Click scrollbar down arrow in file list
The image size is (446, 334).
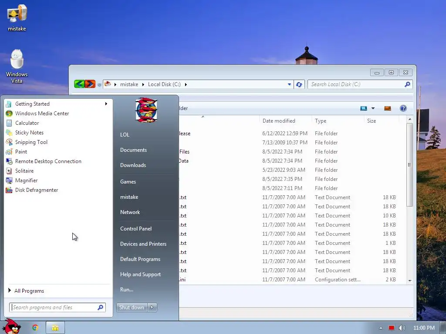point(410,281)
